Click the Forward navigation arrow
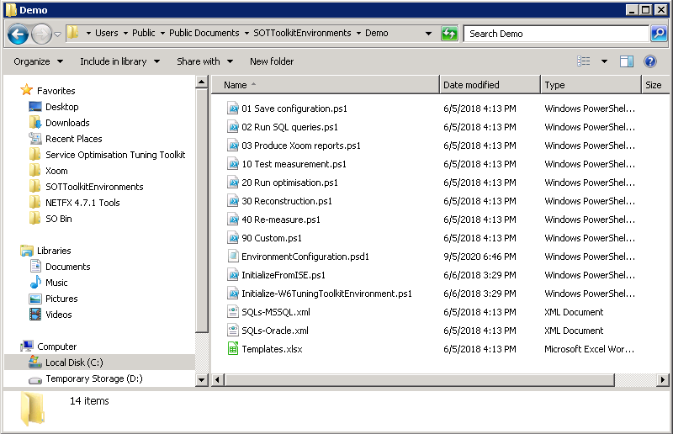The width and height of the screenshot is (673, 434). click(x=41, y=34)
